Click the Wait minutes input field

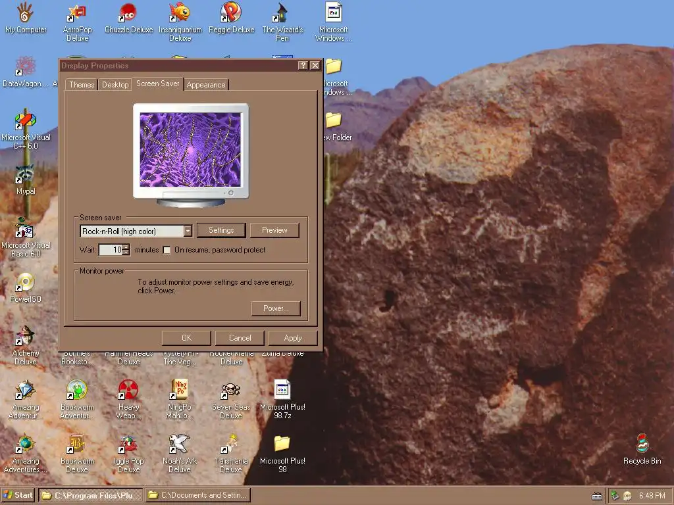click(111, 249)
